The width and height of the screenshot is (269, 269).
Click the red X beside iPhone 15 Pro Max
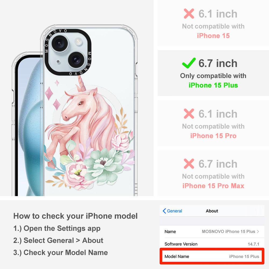click(x=189, y=164)
